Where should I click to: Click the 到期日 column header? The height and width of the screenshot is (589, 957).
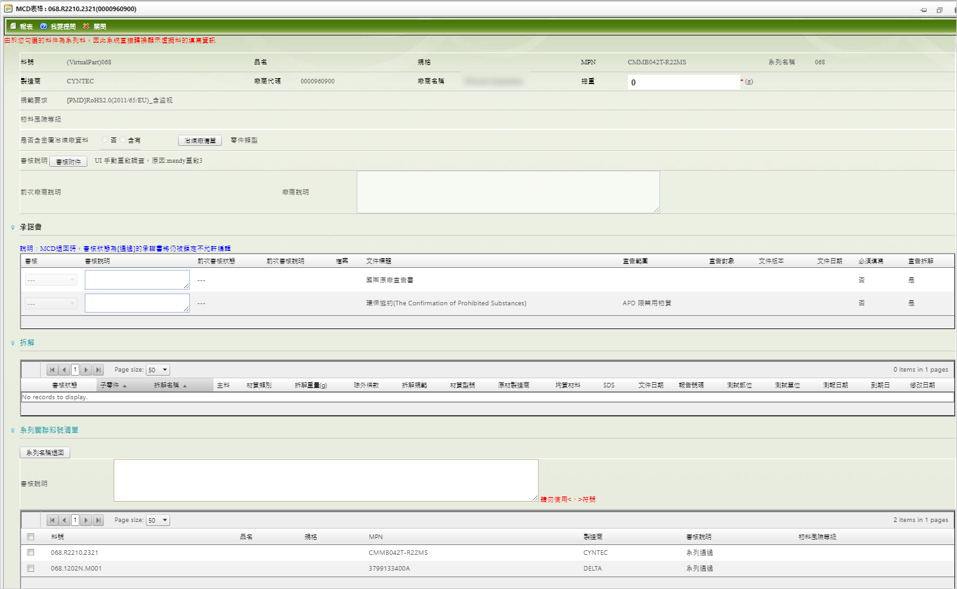[880, 385]
